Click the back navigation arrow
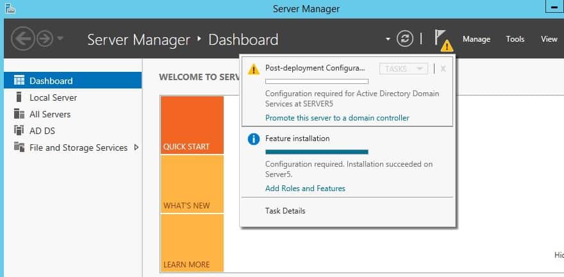The image size is (564, 277). point(23,38)
